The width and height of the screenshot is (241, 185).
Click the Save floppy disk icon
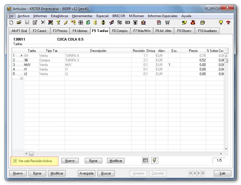27,23
